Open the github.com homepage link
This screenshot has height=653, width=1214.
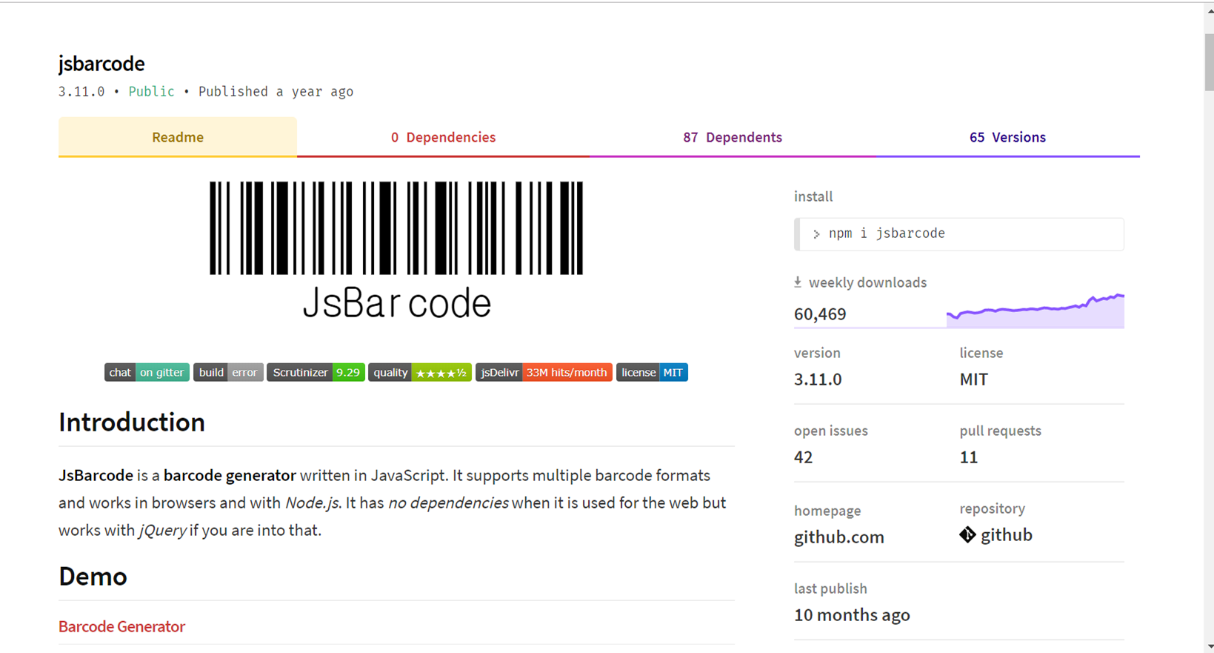pyautogui.click(x=839, y=537)
